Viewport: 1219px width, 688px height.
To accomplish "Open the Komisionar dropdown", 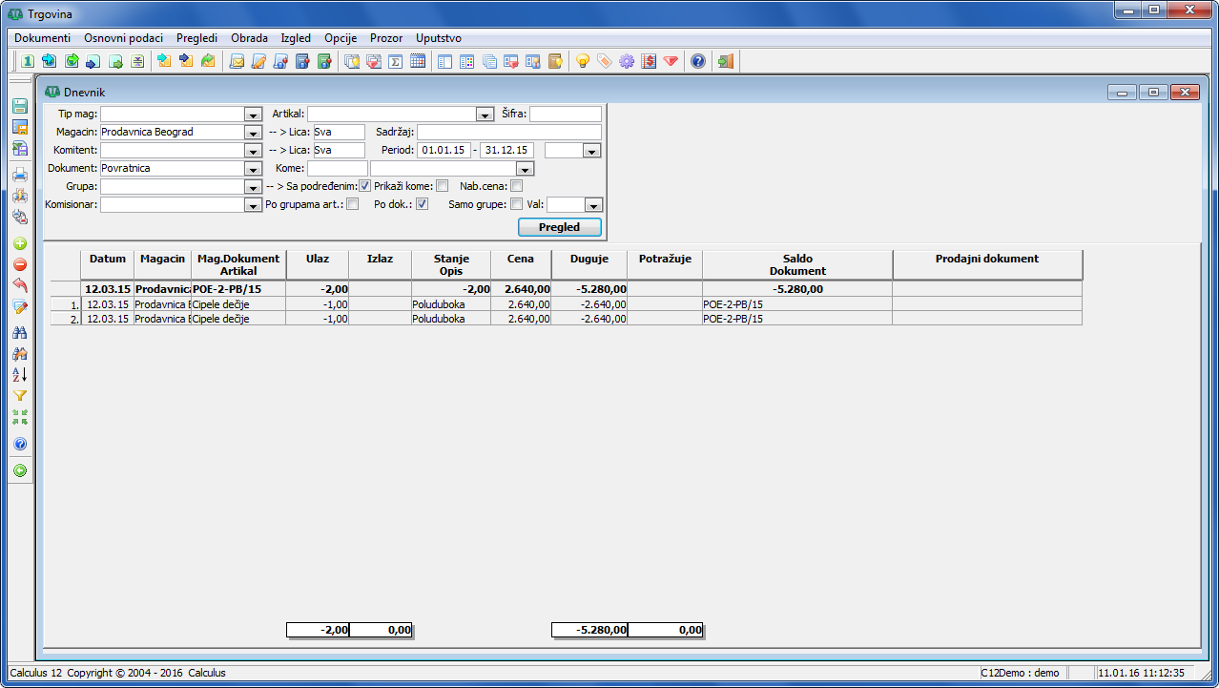I will pos(253,205).
